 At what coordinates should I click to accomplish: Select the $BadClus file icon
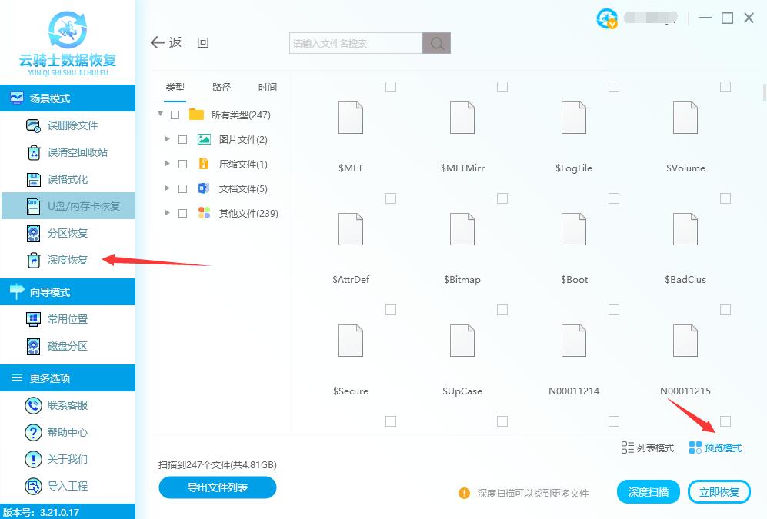pyautogui.click(x=685, y=229)
